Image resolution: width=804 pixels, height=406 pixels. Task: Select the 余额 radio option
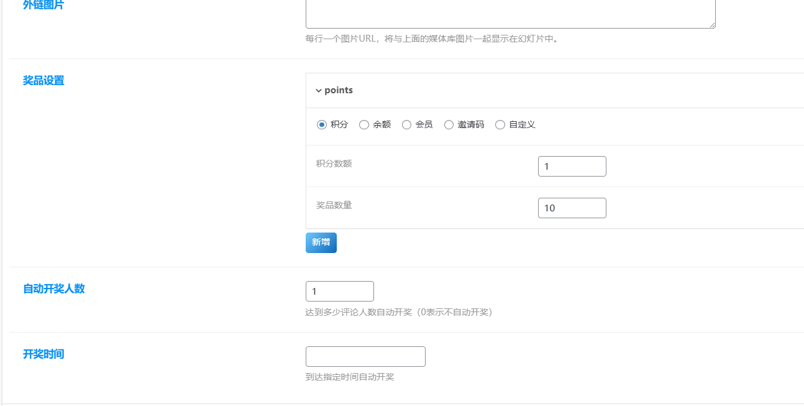(364, 124)
